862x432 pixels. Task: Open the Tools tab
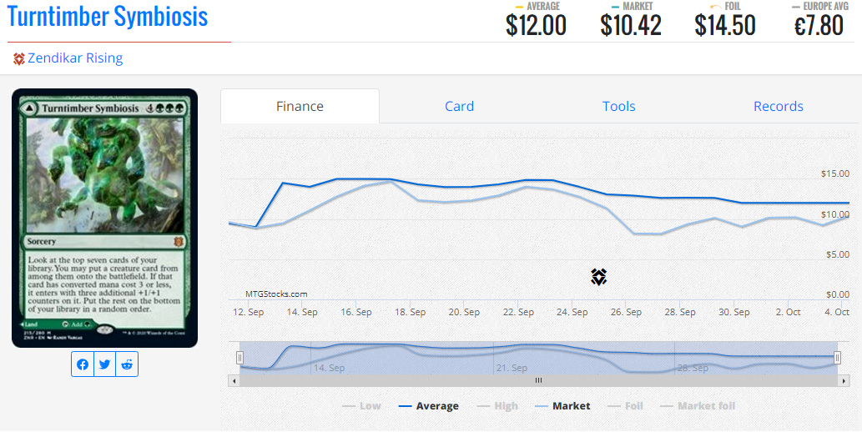pyautogui.click(x=618, y=107)
